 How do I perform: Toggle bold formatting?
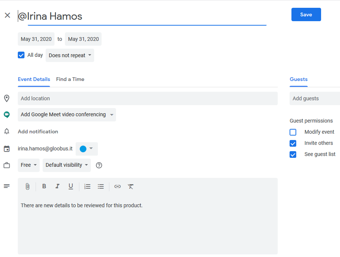point(44,186)
